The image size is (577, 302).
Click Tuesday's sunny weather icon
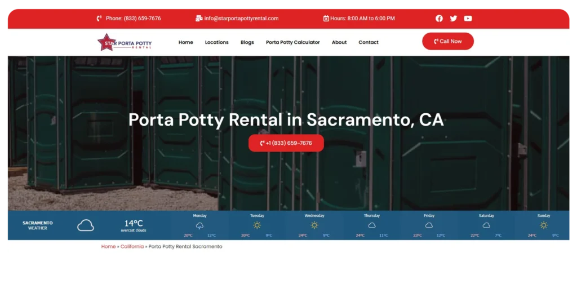257,225
